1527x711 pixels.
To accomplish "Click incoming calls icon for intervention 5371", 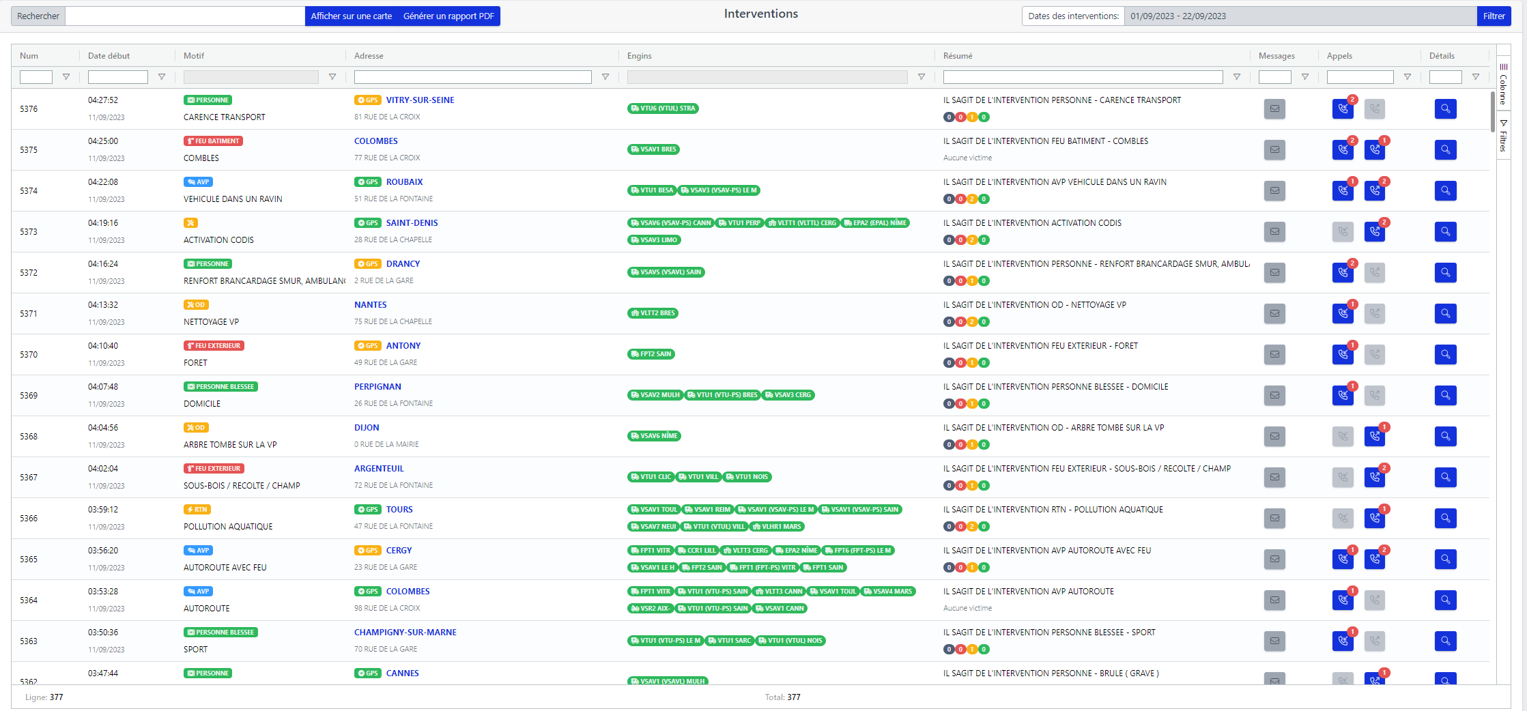I will (1343, 313).
